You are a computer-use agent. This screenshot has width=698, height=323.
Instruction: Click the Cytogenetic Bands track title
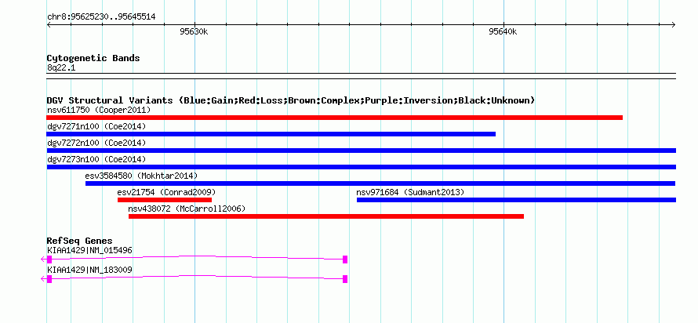(93, 58)
